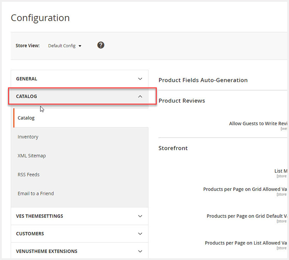This screenshot has height=260, width=289.
Task: Click the chevron next to GENERAL
Action: [140, 79]
